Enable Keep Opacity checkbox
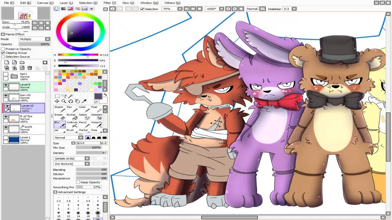The height and width of the screenshot is (220, 392). pos(78,182)
